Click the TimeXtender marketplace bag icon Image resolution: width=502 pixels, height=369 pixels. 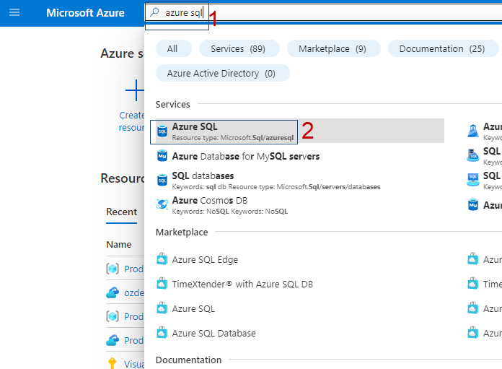pyautogui.click(x=162, y=283)
